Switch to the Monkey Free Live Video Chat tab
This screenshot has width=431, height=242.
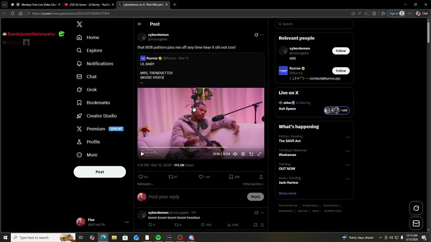[36, 5]
